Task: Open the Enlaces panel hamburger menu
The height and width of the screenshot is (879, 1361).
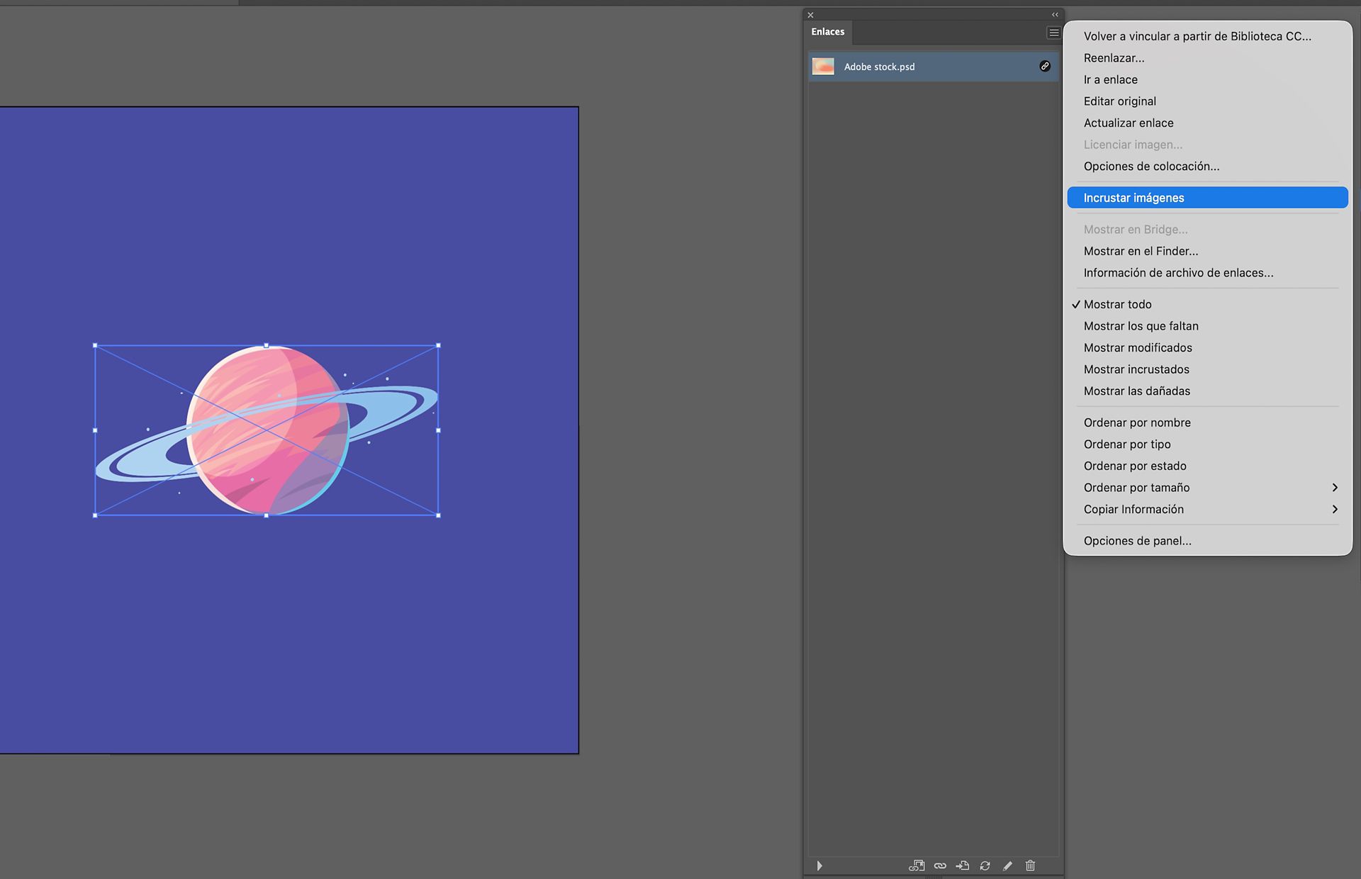Action: 1053,33
